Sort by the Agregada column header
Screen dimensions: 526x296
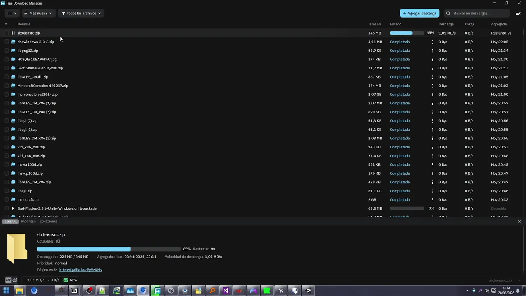(x=499, y=24)
